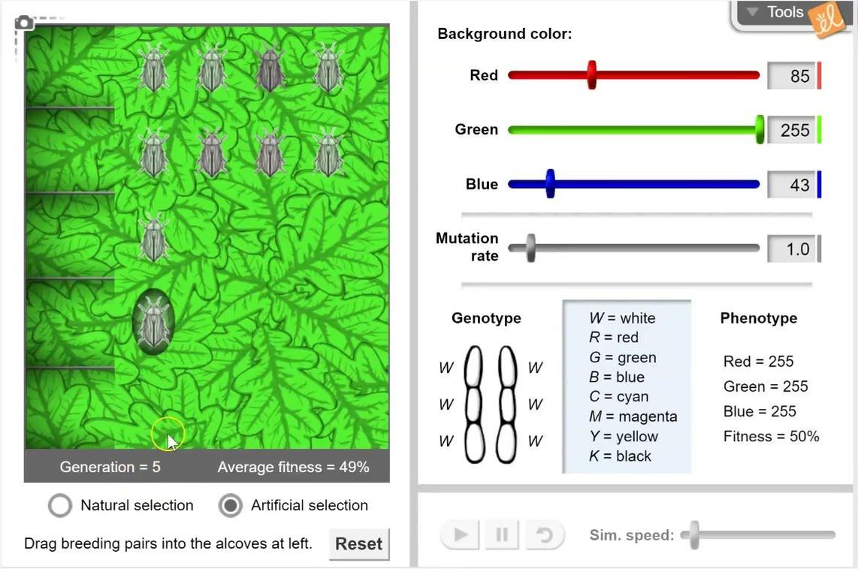
Task: Click the left chromosome in Genotype diagram
Action: [x=474, y=404]
